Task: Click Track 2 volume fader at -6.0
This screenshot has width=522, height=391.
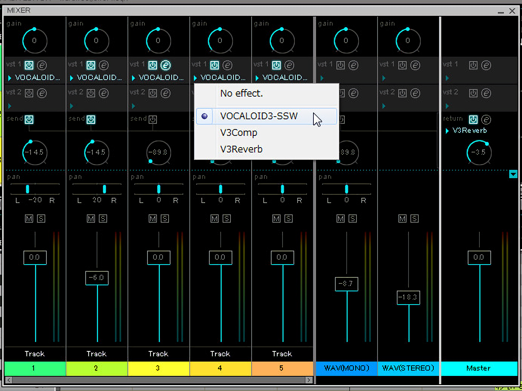Action: click(x=97, y=278)
